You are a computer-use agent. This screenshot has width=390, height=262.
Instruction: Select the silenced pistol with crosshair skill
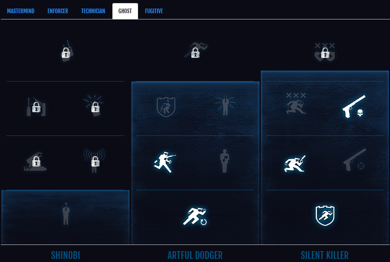(x=355, y=160)
